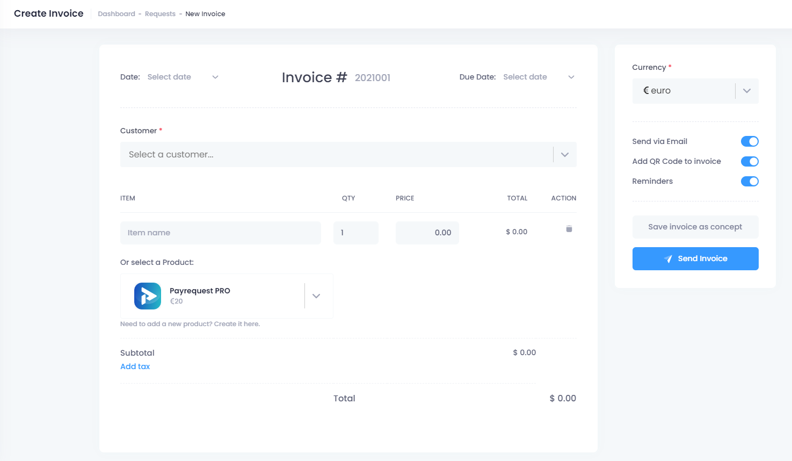Image resolution: width=792 pixels, height=461 pixels.
Task: Open the Date select dropdown
Action: [183, 77]
